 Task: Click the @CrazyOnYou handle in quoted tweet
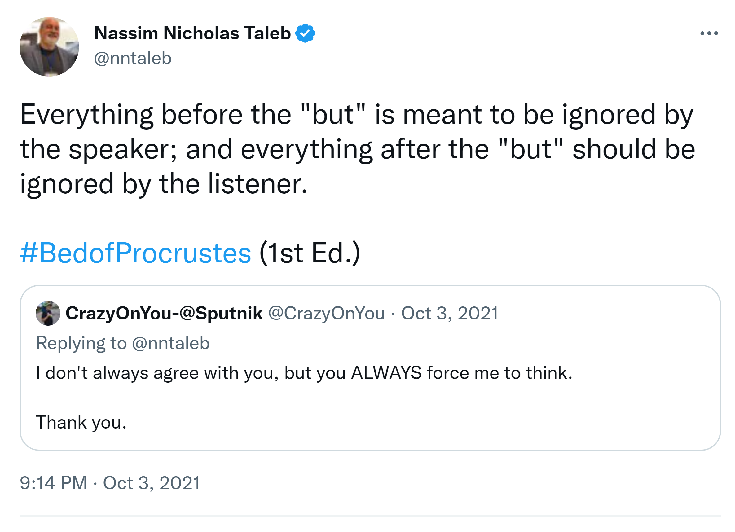coord(326,313)
